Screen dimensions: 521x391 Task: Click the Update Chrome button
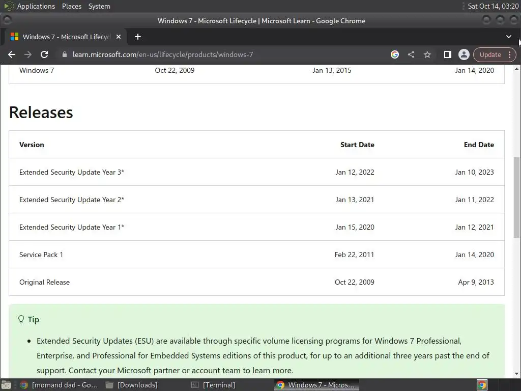tap(490, 54)
